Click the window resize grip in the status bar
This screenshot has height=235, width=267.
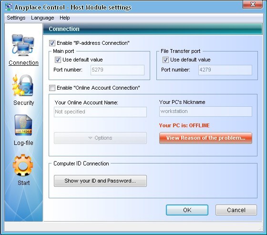coord(260,228)
